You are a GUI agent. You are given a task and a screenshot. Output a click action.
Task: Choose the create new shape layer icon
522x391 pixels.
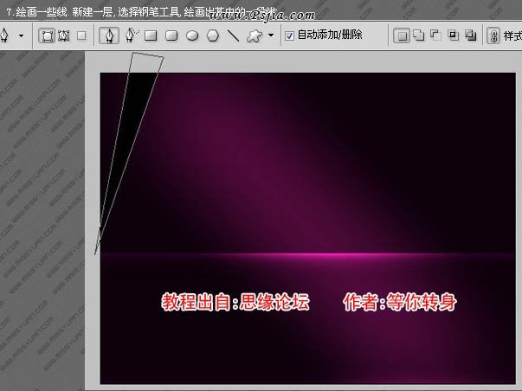click(402, 35)
